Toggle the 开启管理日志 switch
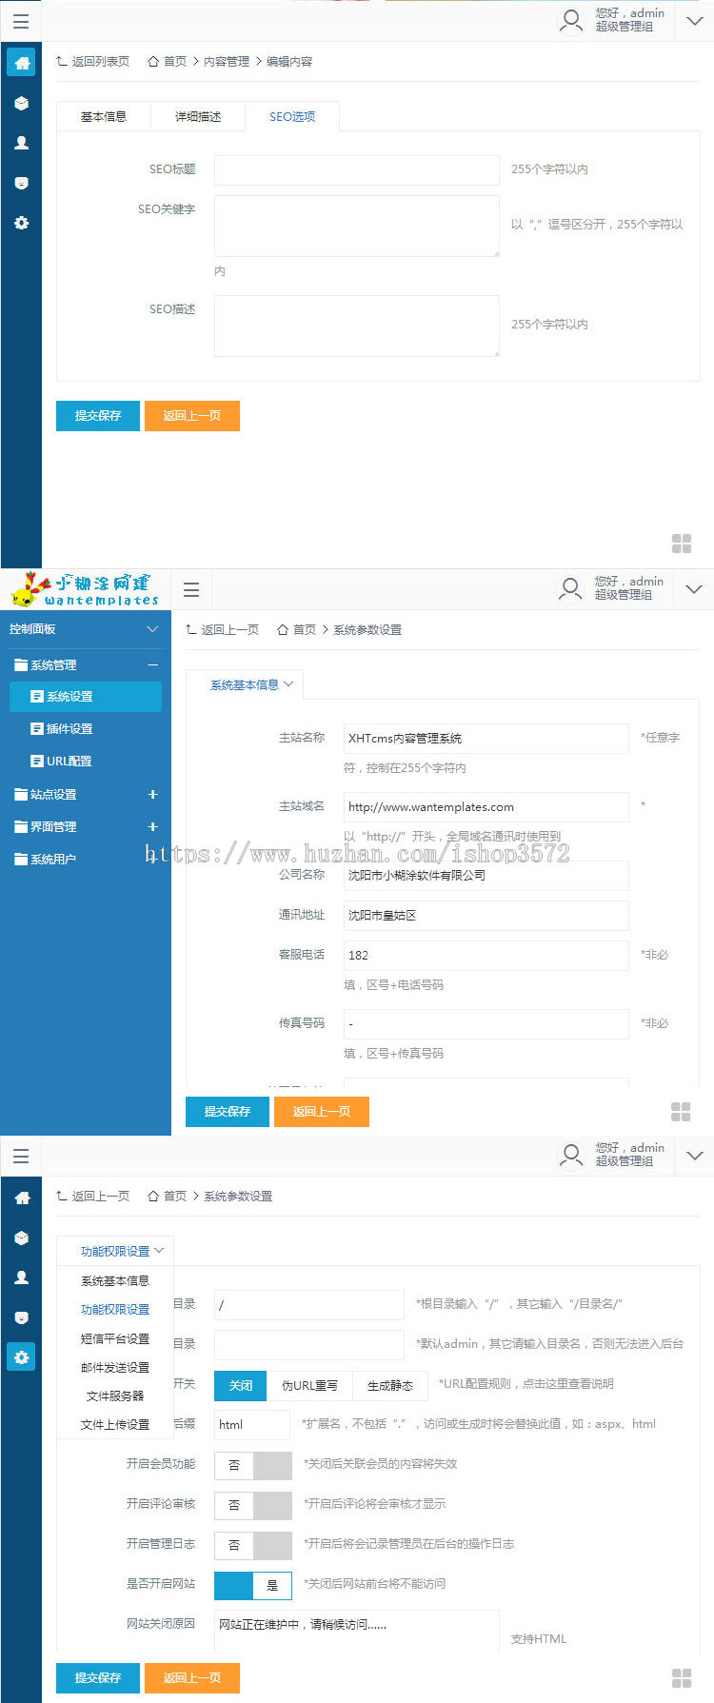This screenshot has width=714, height=1703. click(253, 1544)
